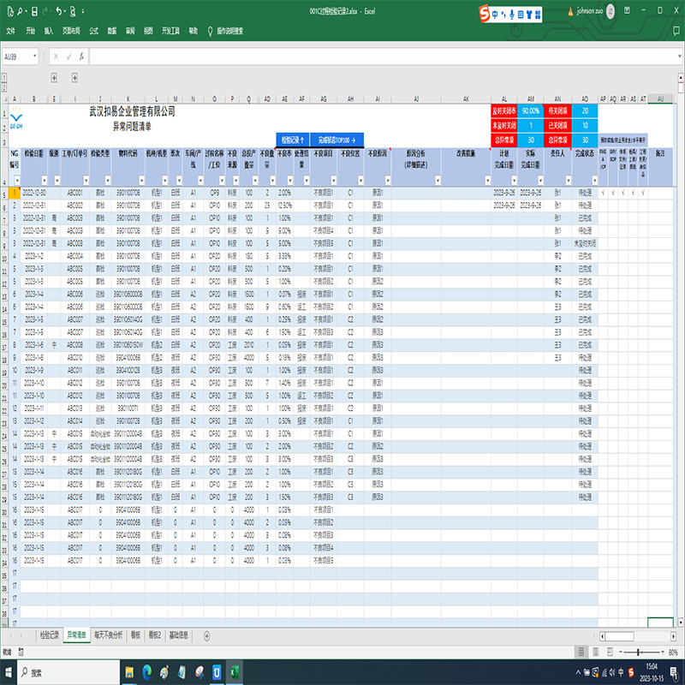Open the filter dropdown for 检验日期 column
Image resolution: width=685 pixels, height=685 pixels.
tap(45, 181)
